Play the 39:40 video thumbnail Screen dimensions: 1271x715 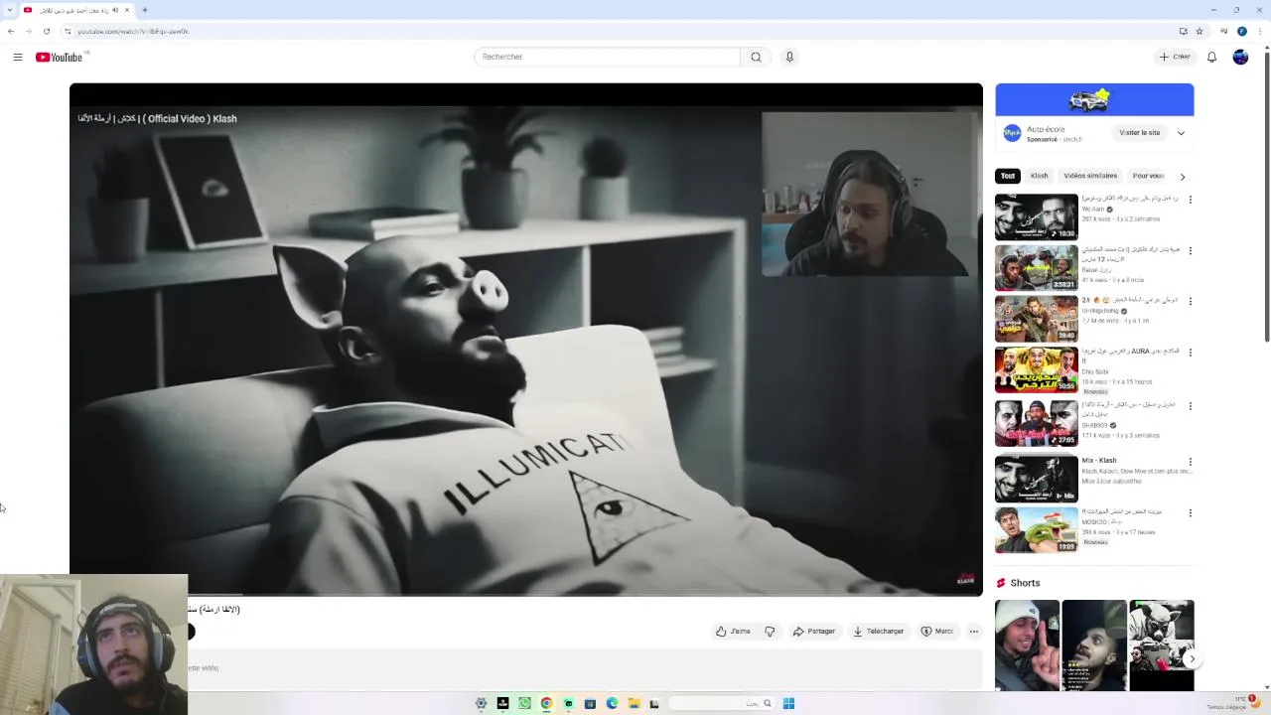(x=1036, y=318)
